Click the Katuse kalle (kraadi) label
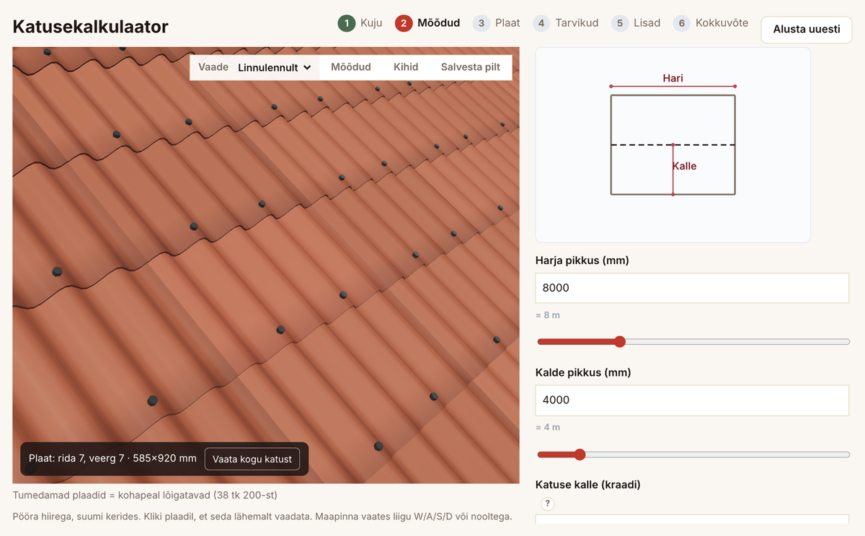This screenshot has width=865, height=536. (x=588, y=485)
